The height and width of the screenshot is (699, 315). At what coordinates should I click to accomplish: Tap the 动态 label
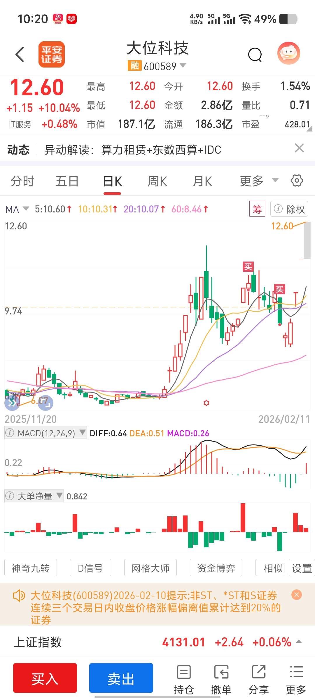coord(18,150)
